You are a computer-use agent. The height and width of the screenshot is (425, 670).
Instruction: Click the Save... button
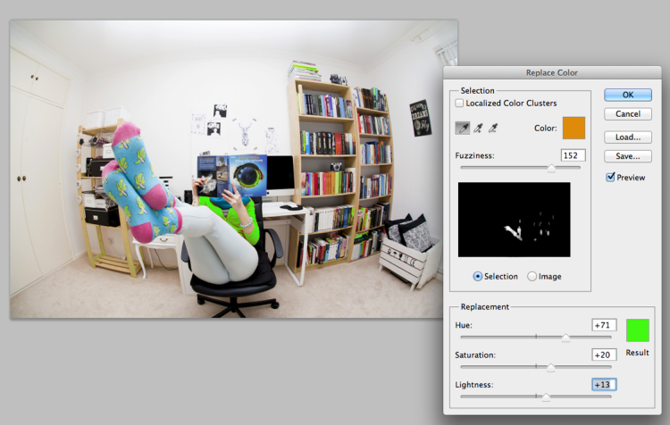(628, 156)
